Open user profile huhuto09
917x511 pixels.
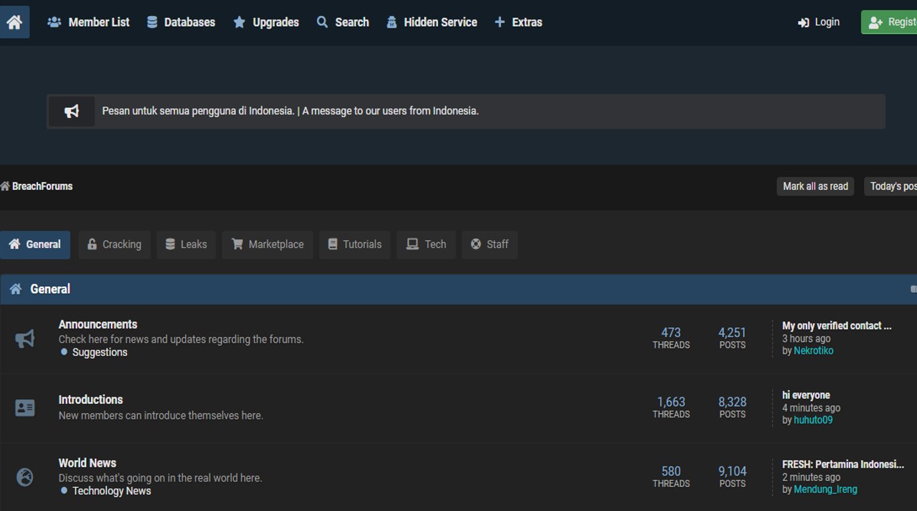coord(813,420)
